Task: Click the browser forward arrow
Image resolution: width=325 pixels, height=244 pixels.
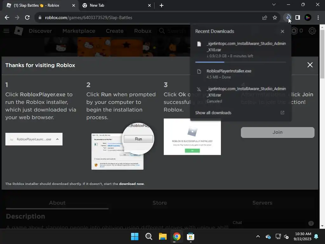Action: click(17, 18)
